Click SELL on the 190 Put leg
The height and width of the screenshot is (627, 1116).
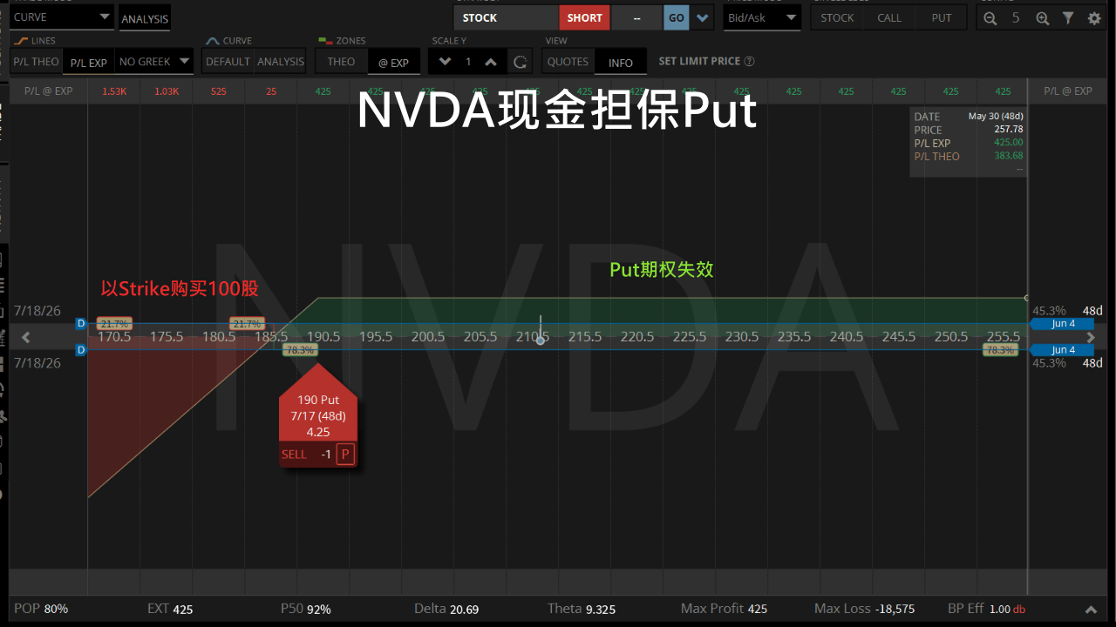(294, 454)
